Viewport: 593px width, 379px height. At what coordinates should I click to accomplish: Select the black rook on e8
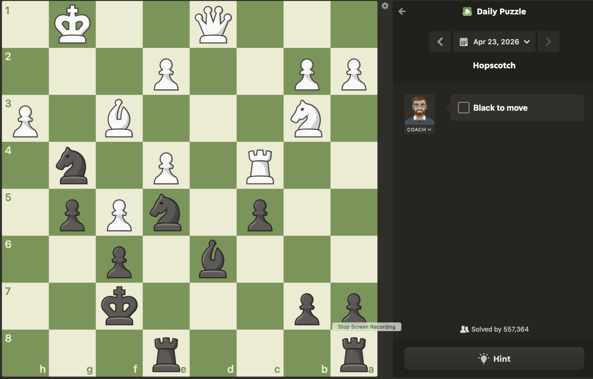pyautogui.click(x=166, y=354)
